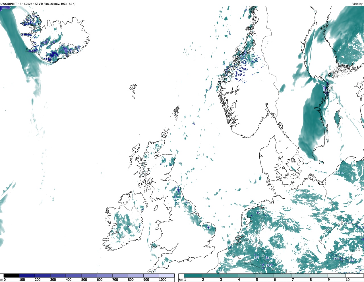Click the '25' value near northern France
364x282 pixels.
[x=220, y=270]
